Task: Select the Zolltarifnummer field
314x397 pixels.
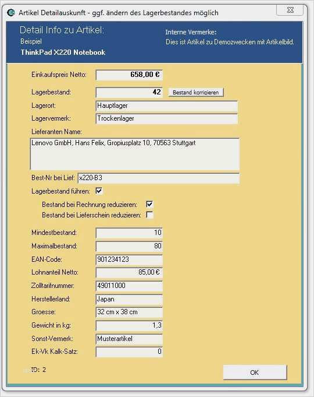Action: click(129, 286)
